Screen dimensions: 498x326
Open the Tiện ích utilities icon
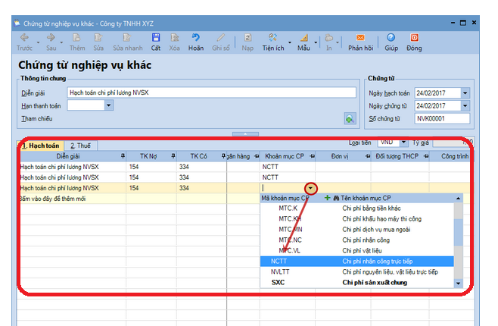pyautogui.click(x=272, y=38)
